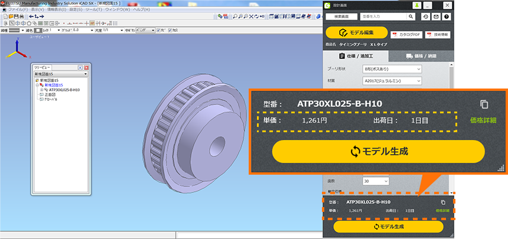Click the history clock icon in design panel

tap(426, 17)
